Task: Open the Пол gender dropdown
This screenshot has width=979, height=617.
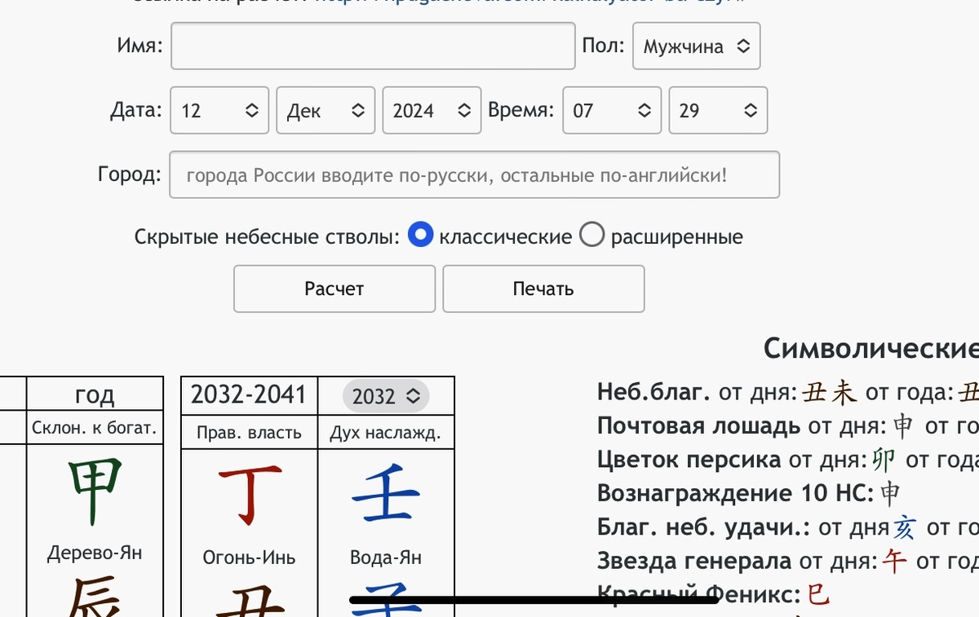Action: coord(696,46)
